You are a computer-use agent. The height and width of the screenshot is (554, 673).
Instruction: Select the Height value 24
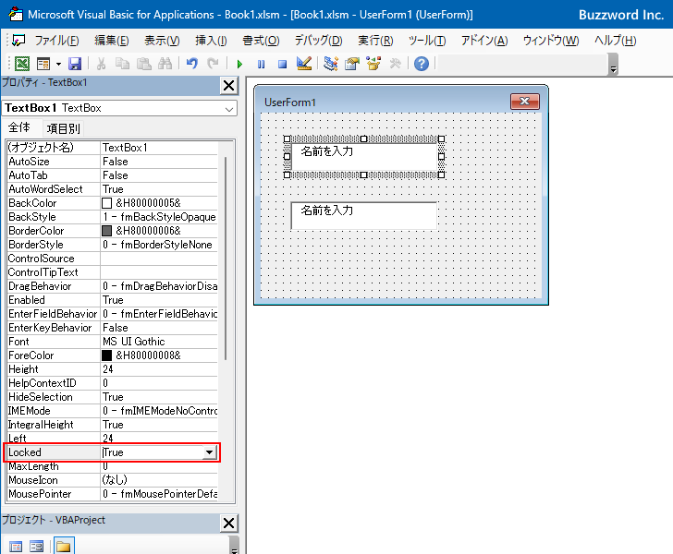159,369
